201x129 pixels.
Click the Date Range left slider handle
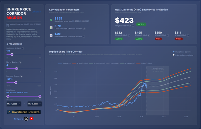tap(8, 96)
